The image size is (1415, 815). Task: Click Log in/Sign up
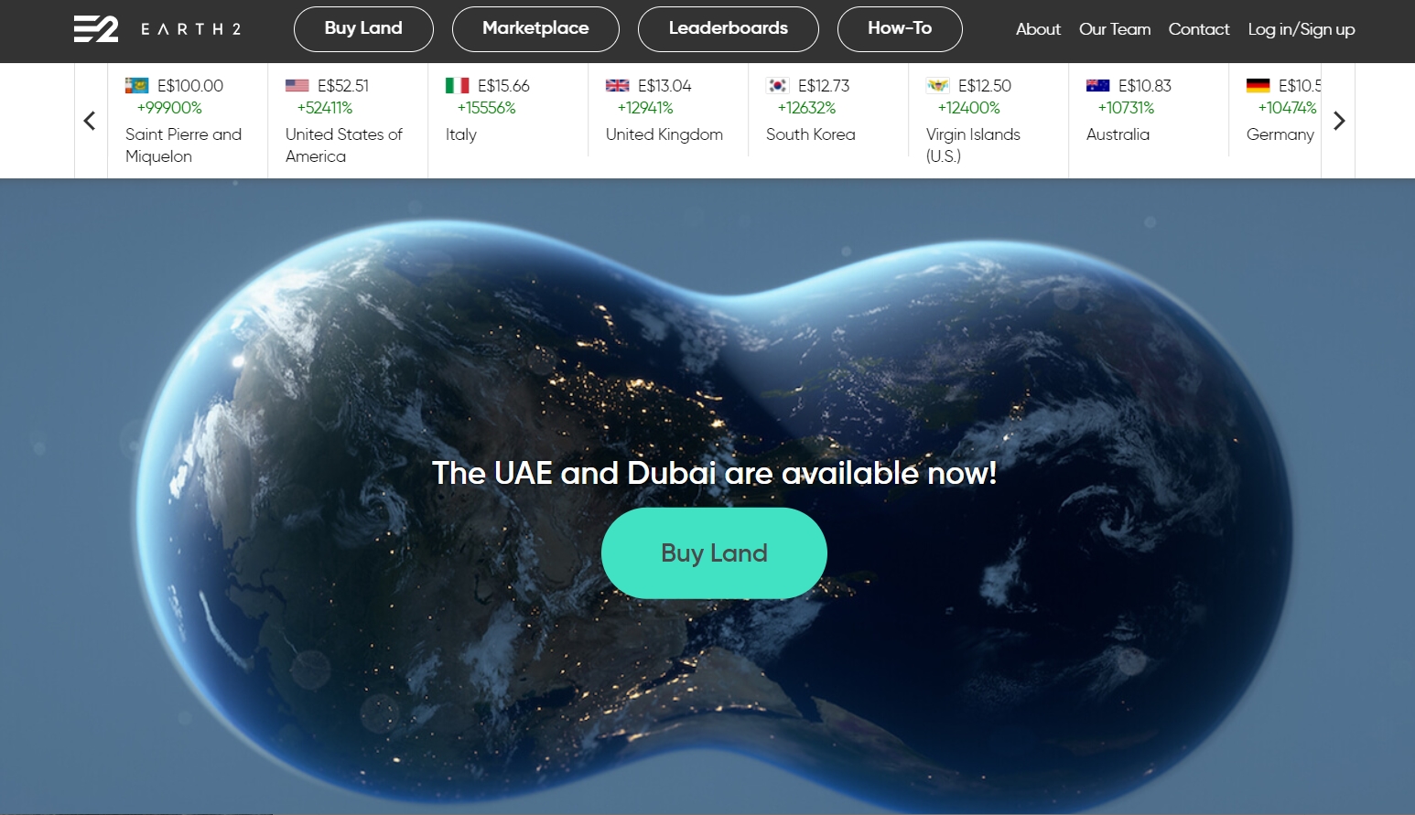tap(1302, 29)
